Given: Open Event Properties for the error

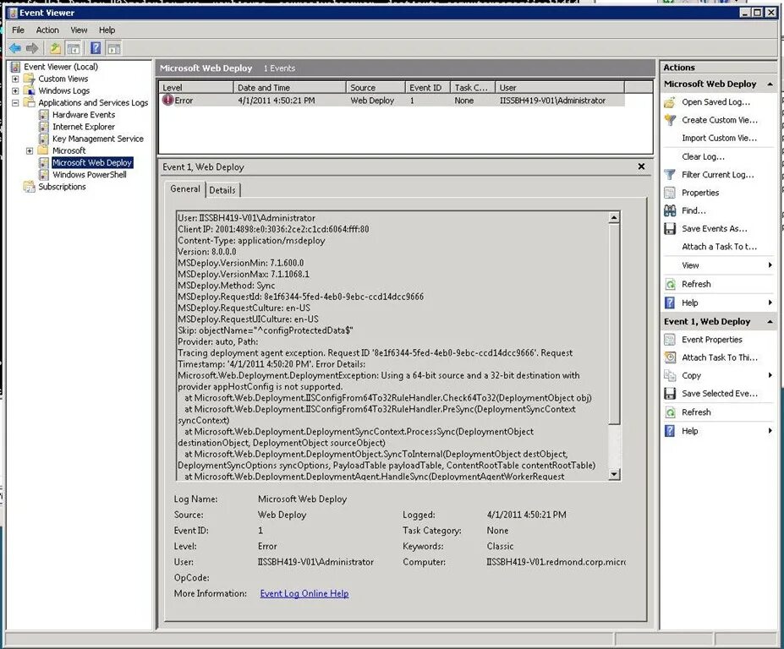Looking at the screenshot, I should (712, 339).
